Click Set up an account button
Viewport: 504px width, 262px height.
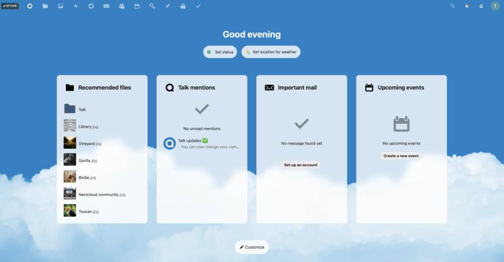coord(301,165)
